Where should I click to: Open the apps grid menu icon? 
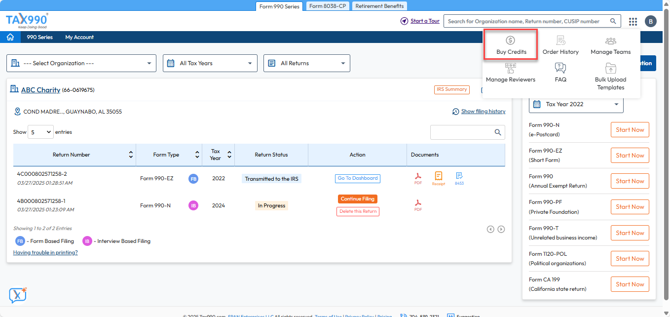point(633,21)
